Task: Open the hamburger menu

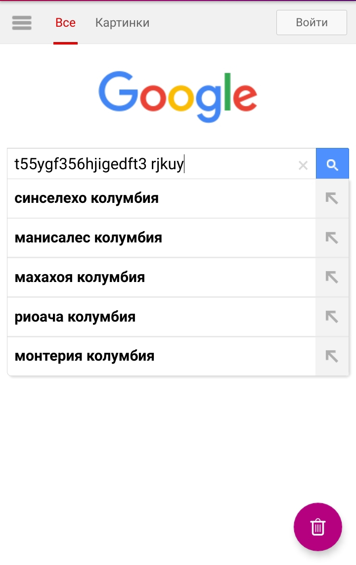Action: [22, 23]
